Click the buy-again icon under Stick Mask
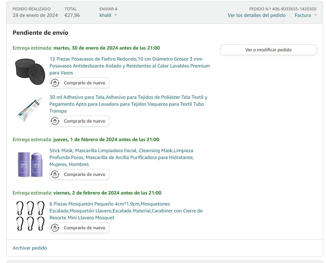Viewport: 326px width, 263px height. click(x=55, y=175)
